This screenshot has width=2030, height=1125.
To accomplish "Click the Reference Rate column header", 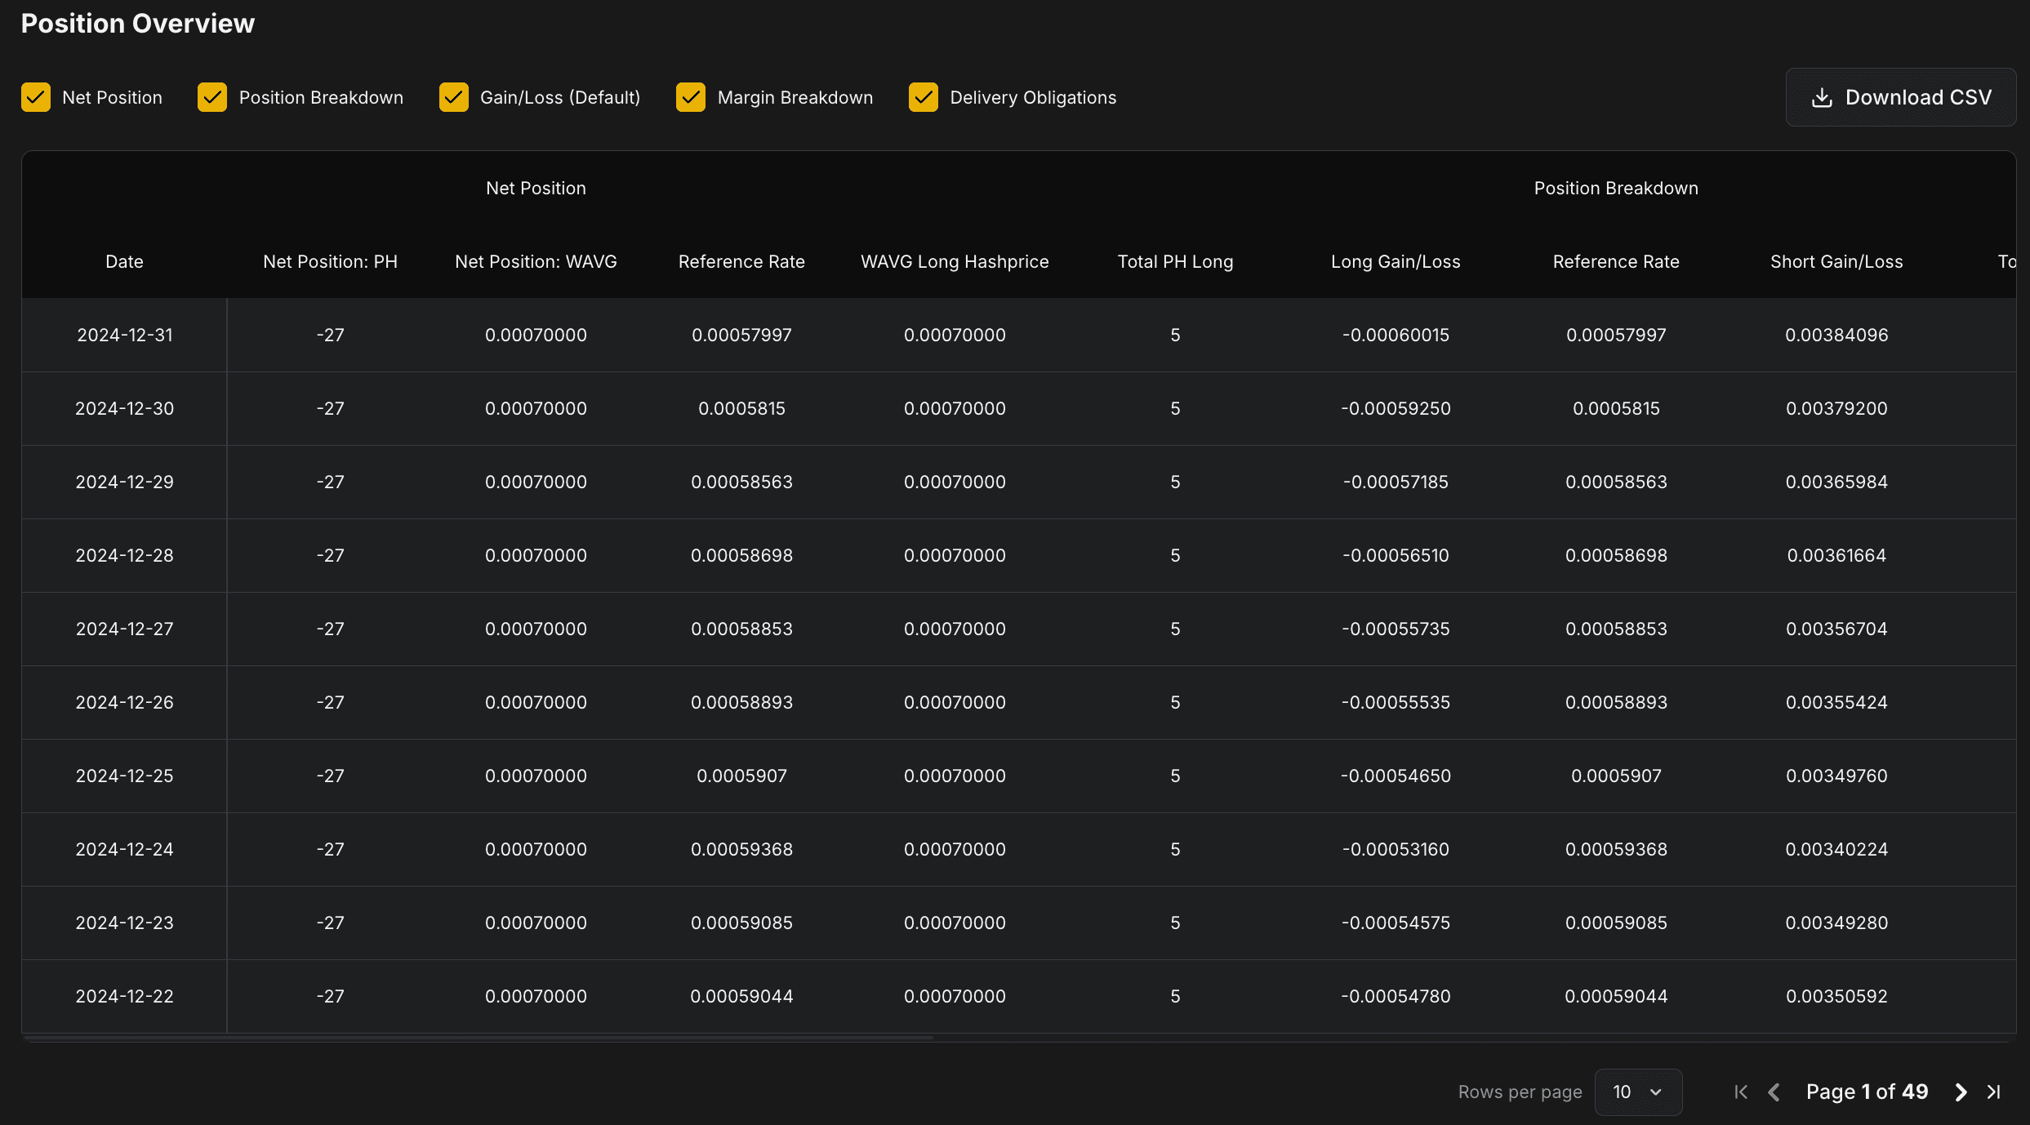I will [x=741, y=261].
